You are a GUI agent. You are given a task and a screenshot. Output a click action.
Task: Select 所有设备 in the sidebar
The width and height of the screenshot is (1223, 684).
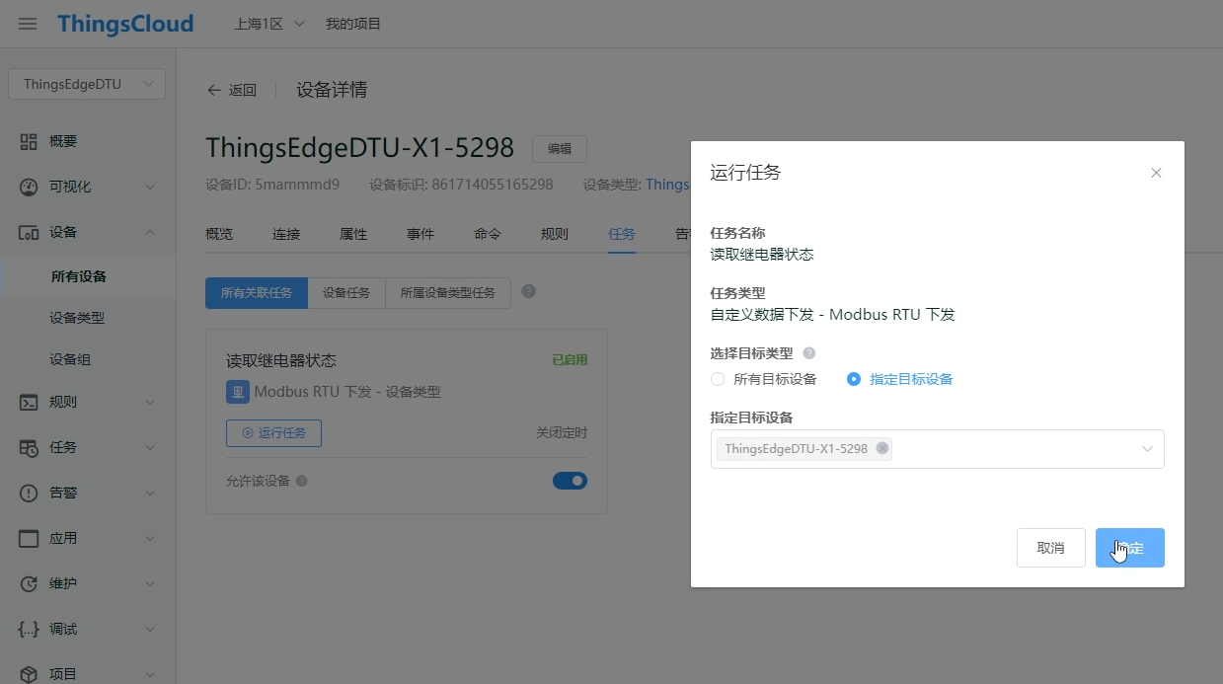79,276
